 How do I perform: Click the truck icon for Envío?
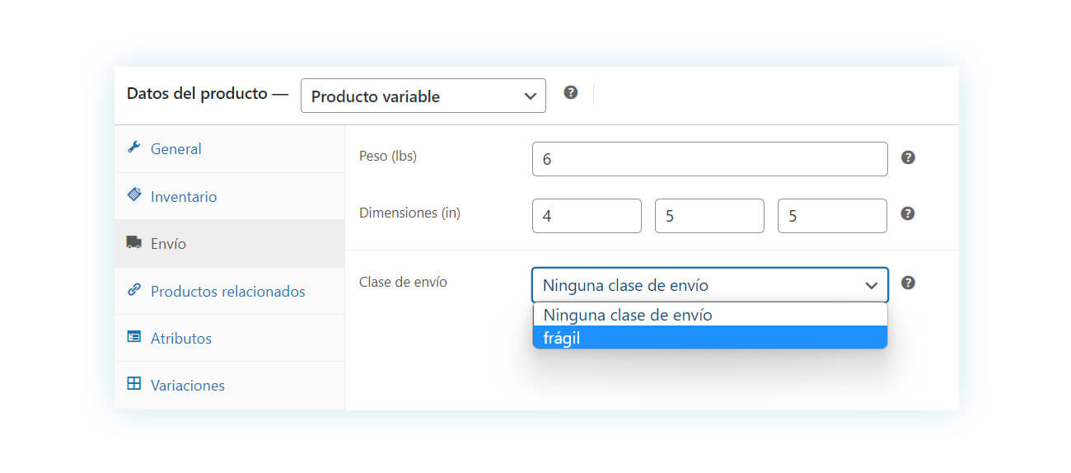pos(133,242)
